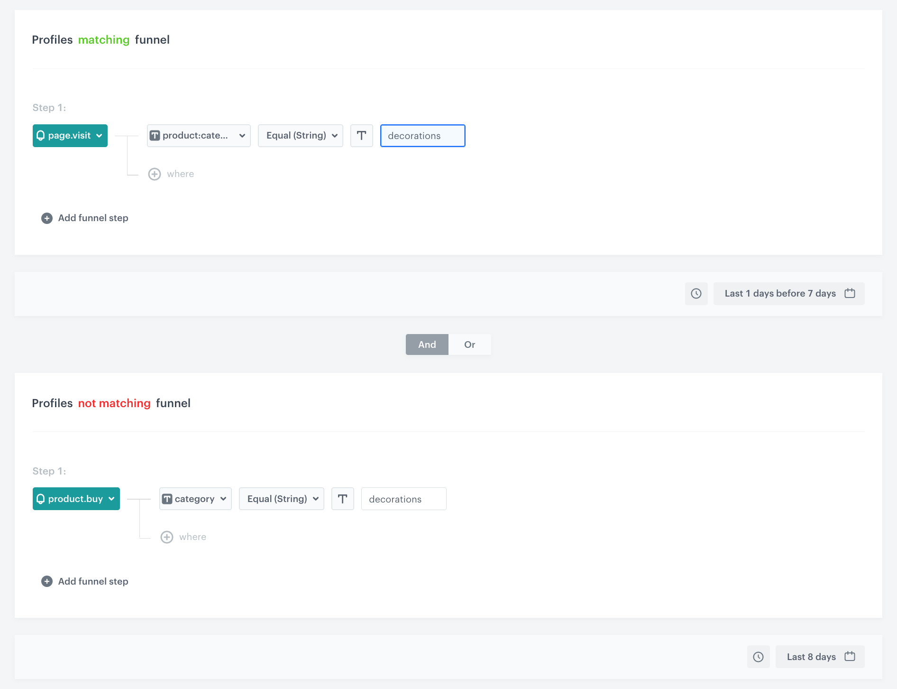The height and width of the screenshot is (689, 897).
Task: Expand the product.buy event dropdown
Action: (76, 499)
